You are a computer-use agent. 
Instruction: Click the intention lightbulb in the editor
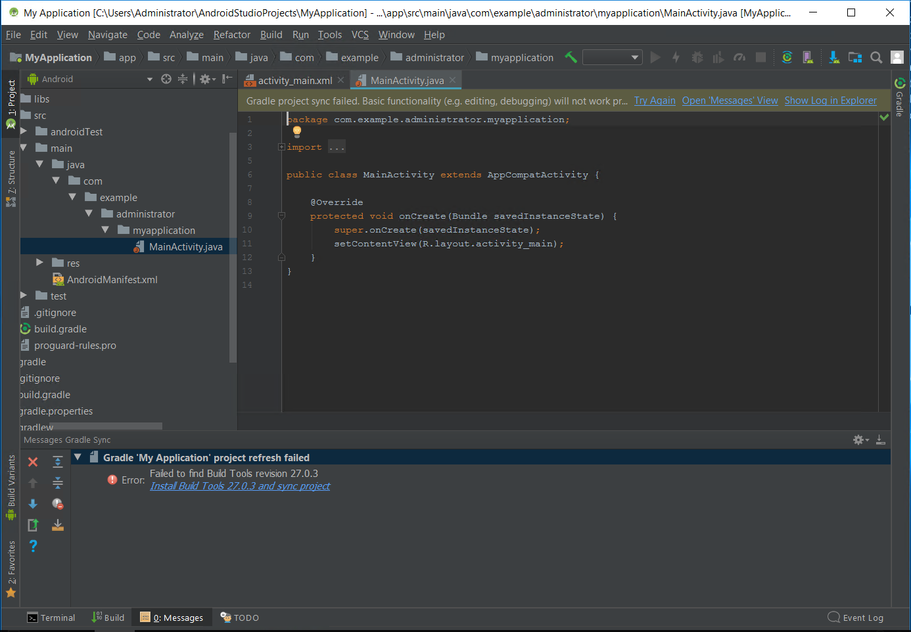[297, 131]
